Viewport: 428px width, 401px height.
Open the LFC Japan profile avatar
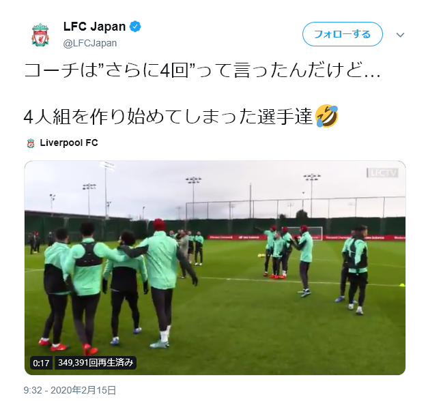(40, 35)
